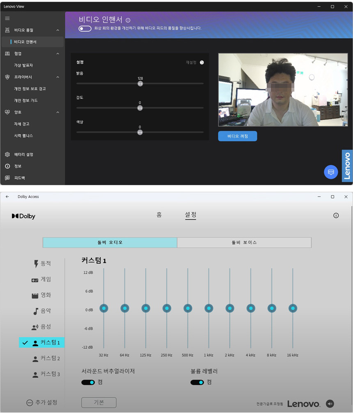Collapse the 비디오 품질 section chevron
Image resolution: width=353 pixels, height=414 pixels.
pyautogui.click(x=58, y=30)
